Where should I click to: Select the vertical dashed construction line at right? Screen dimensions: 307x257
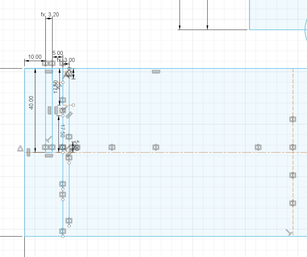(293, 98)
